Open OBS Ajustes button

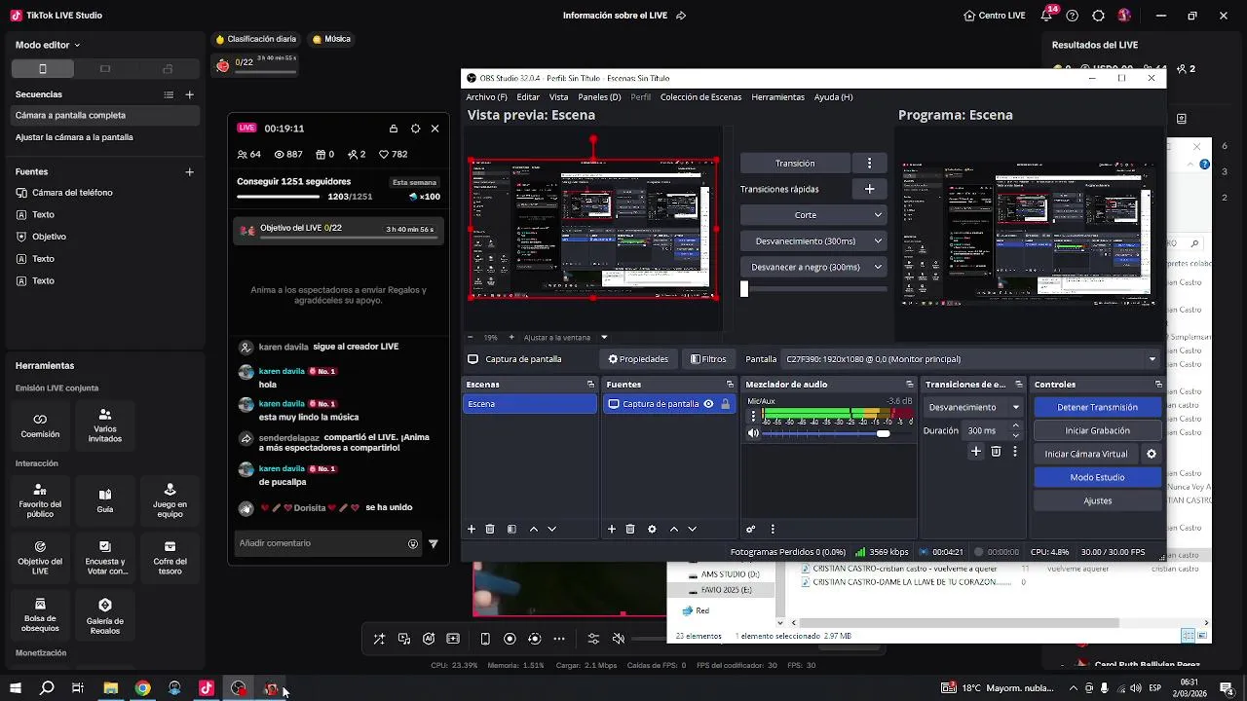point(1097,500)
